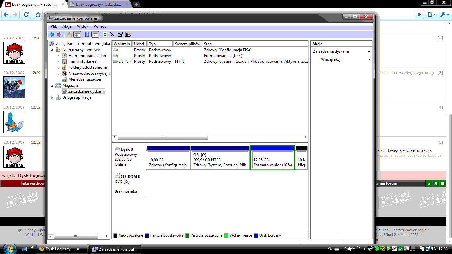This screenshot has width=452, height=254.
Task: Collapse the Narzędzia systemowe tree node
Action: pyautogui.click(x=52, y=50)
